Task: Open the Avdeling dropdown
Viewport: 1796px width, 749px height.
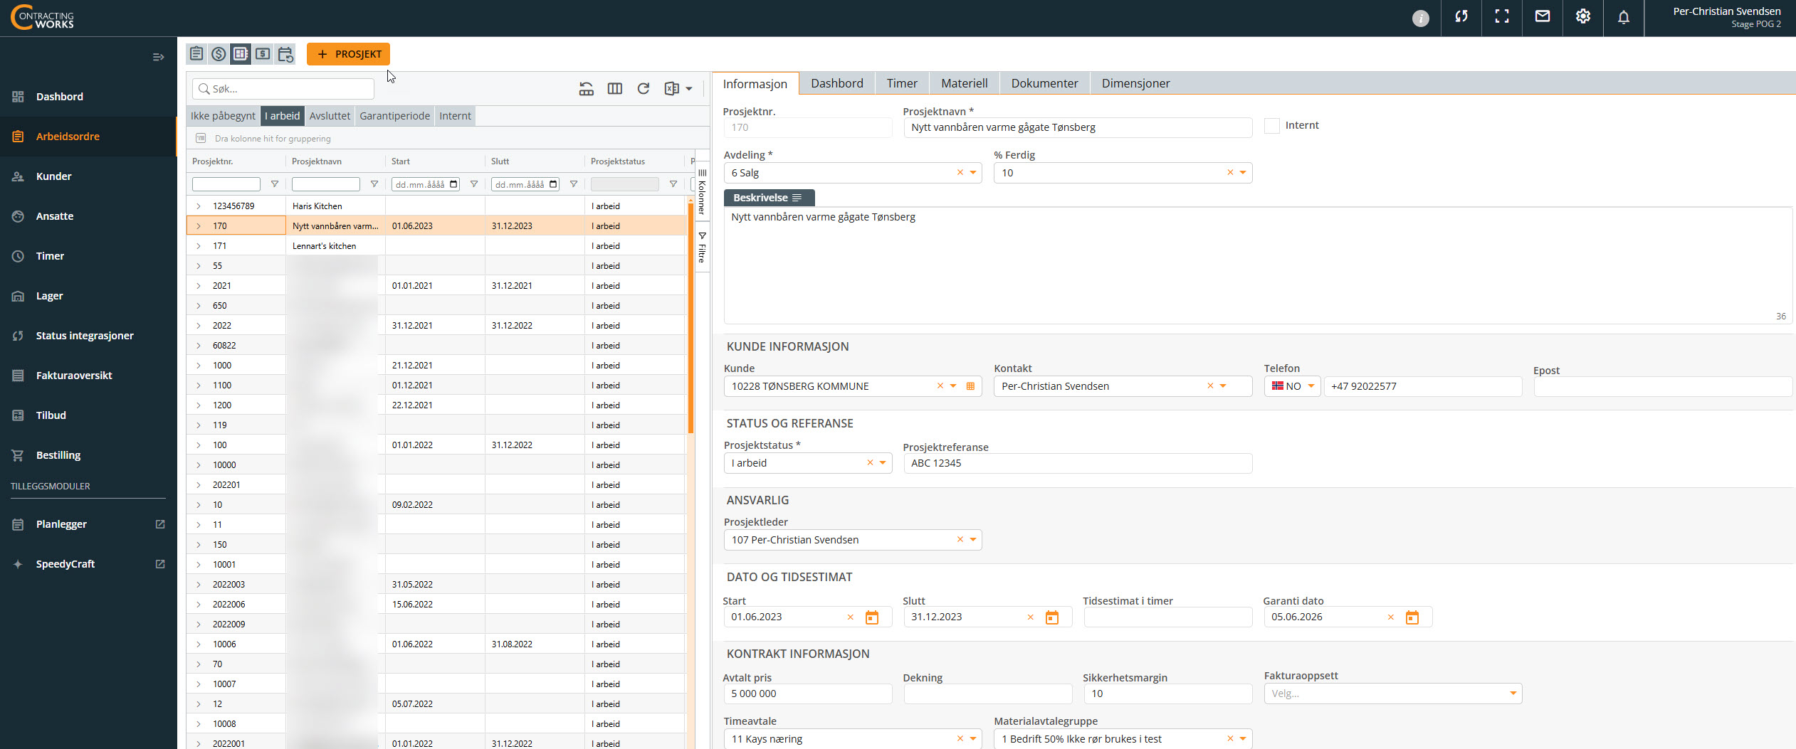Action: [x=973, y=173]
